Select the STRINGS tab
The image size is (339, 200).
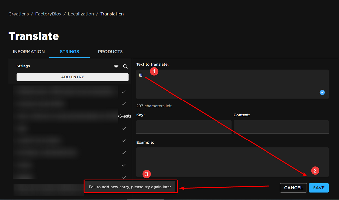(x=69, y=52)
